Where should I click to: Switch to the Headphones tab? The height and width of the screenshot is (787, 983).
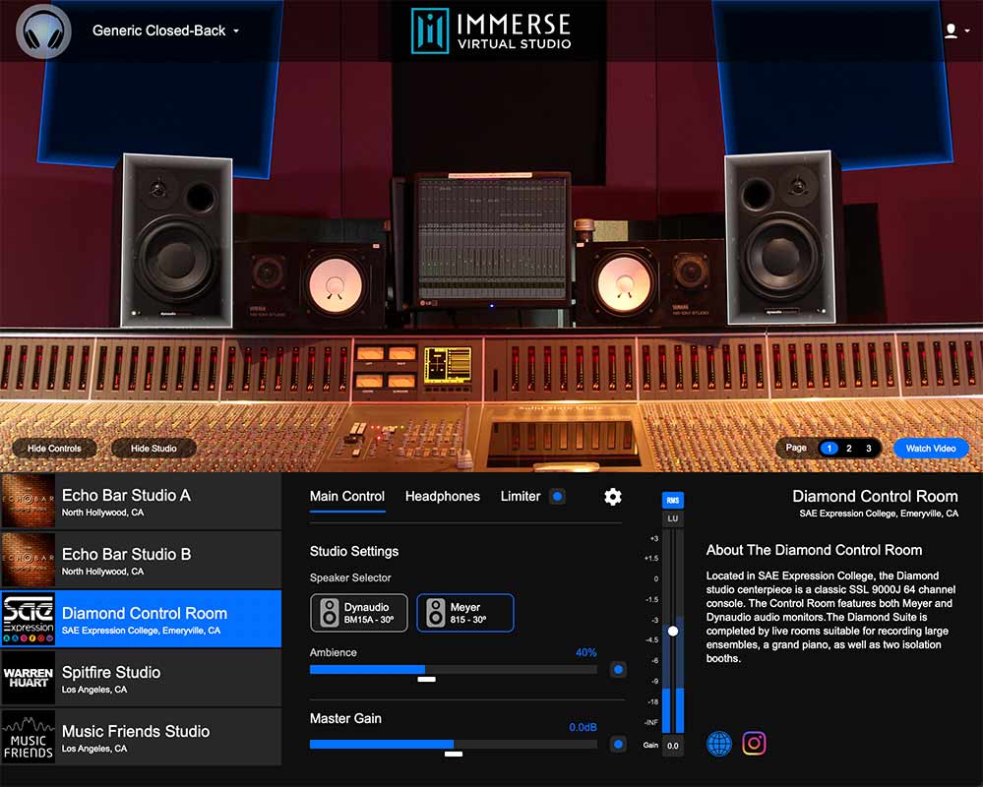[442, 497]
